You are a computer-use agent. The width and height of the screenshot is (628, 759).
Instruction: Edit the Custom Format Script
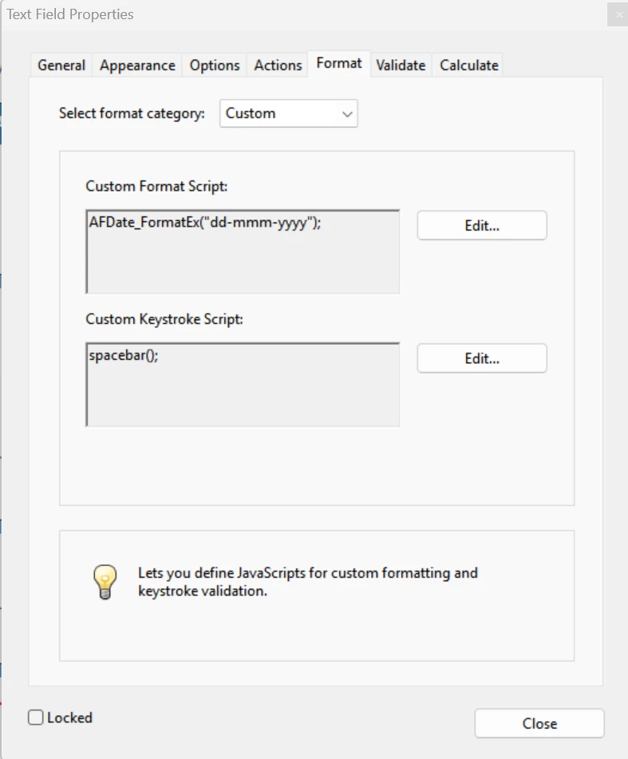482,226
